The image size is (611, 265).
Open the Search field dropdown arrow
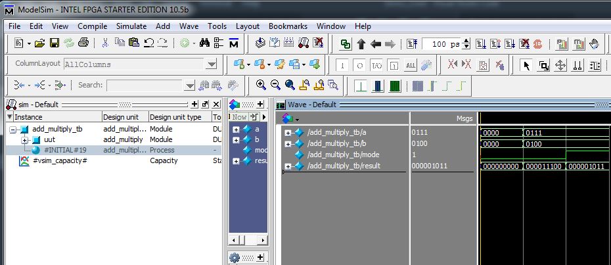[189, 85]
